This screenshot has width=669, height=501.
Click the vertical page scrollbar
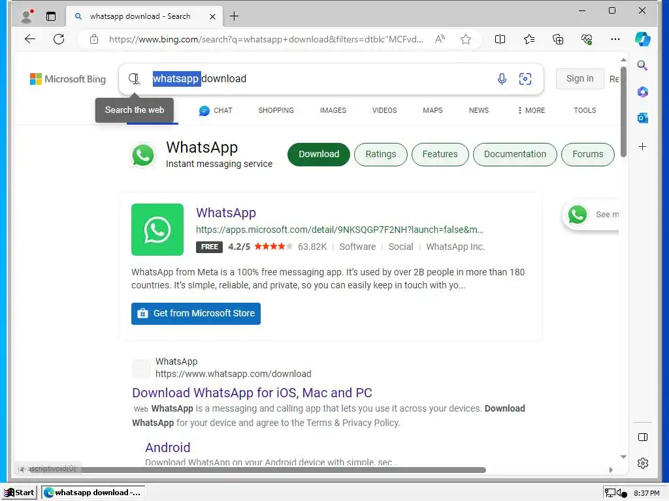coord(623,112)
